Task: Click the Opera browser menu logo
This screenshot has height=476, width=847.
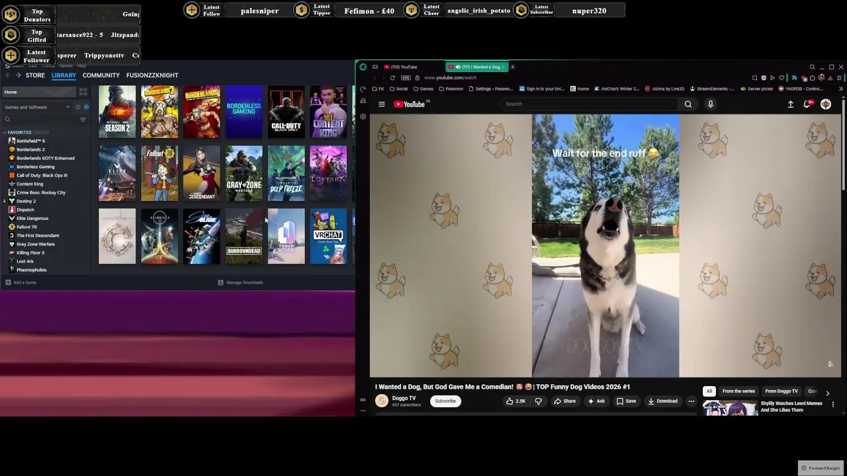Action: [x=363, y=67]
